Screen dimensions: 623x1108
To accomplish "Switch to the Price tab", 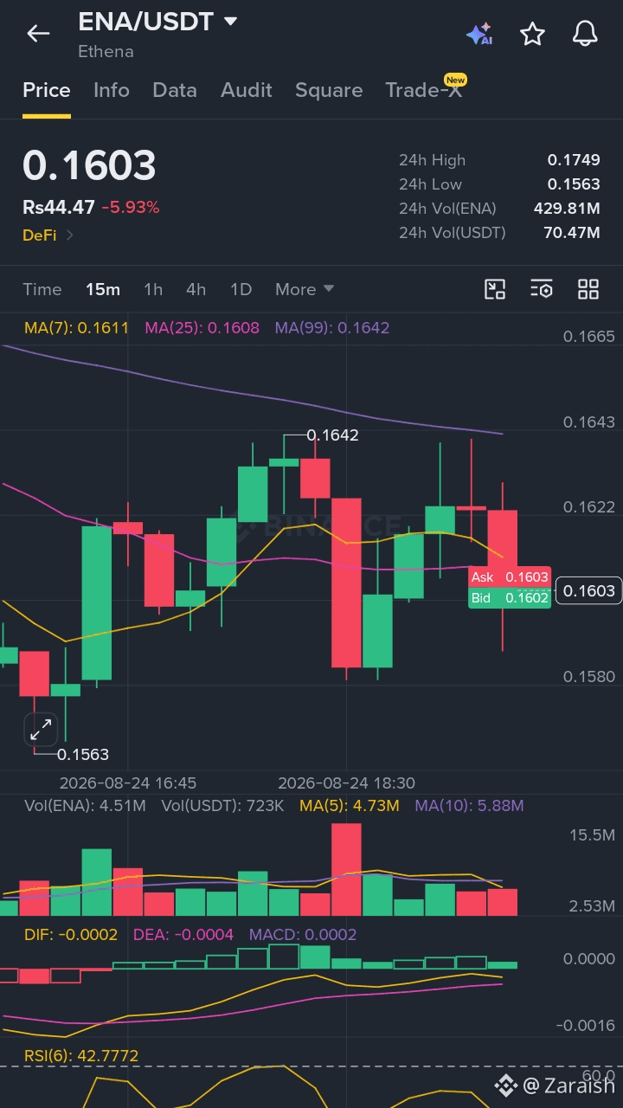I will [x=47, y=90].
